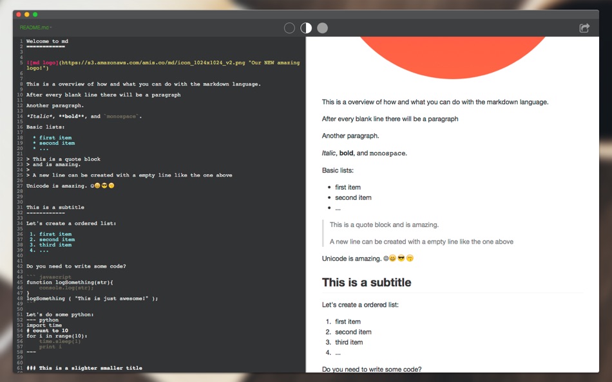The image size is (612, 382).
Task: Switch to preview-only filled circle icon
Action: click(322, 28)
